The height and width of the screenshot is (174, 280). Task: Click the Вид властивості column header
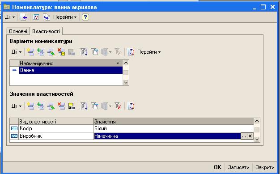pos(56,122)
